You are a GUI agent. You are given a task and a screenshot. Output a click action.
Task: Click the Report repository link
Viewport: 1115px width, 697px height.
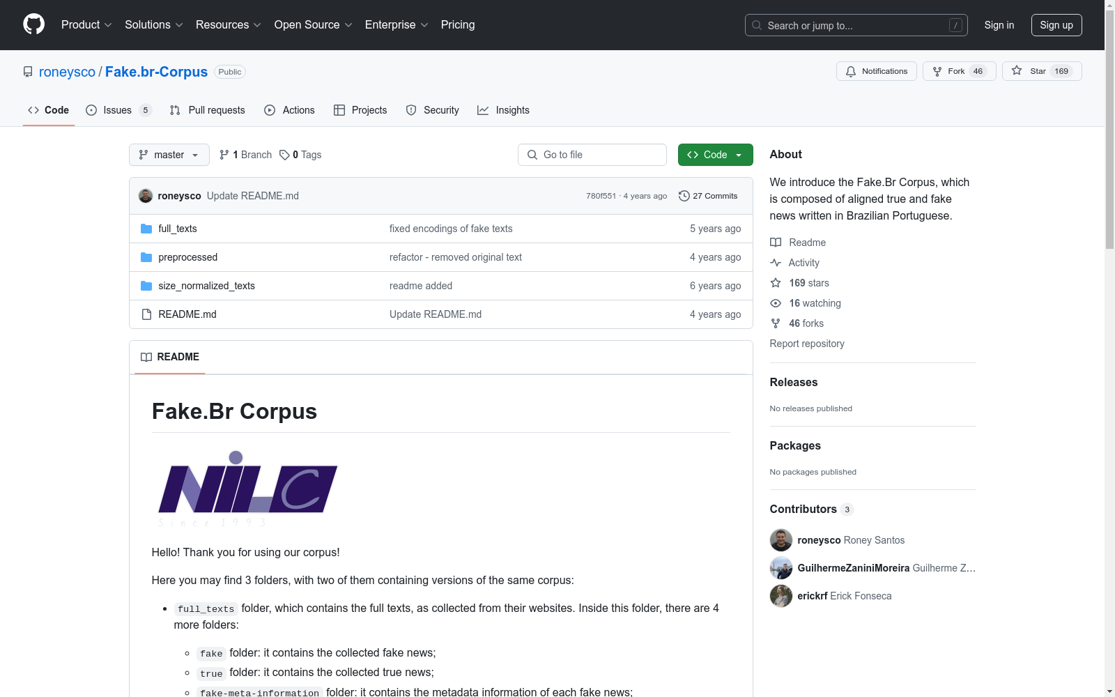click(x=807, y=344)
